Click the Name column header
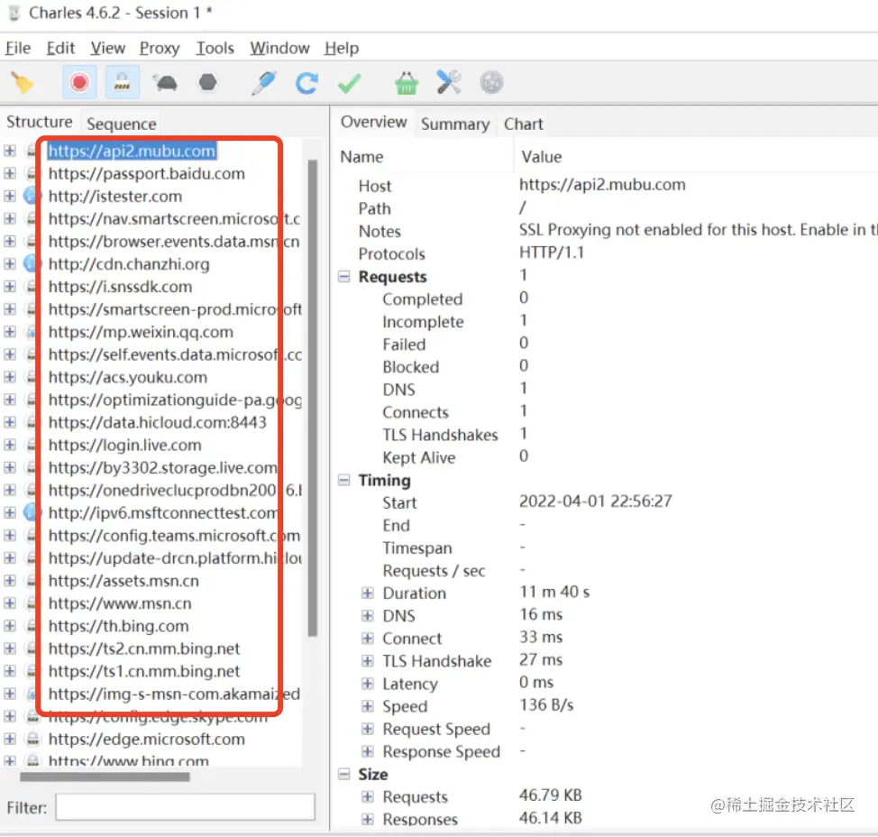Viewport: 878px width, 837px height. [361, 157]
